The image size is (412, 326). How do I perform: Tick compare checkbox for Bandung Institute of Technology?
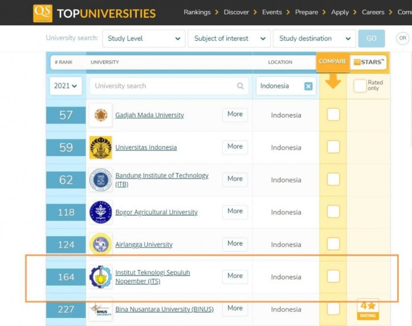tap(333, 179)
